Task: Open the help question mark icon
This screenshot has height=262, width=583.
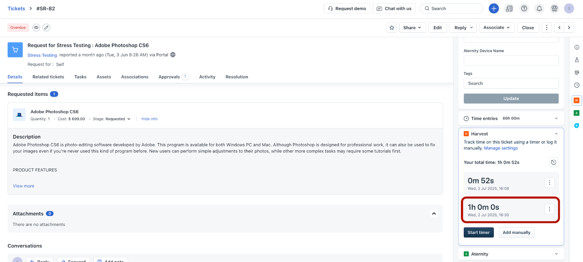Action: (x=524, y=8)
